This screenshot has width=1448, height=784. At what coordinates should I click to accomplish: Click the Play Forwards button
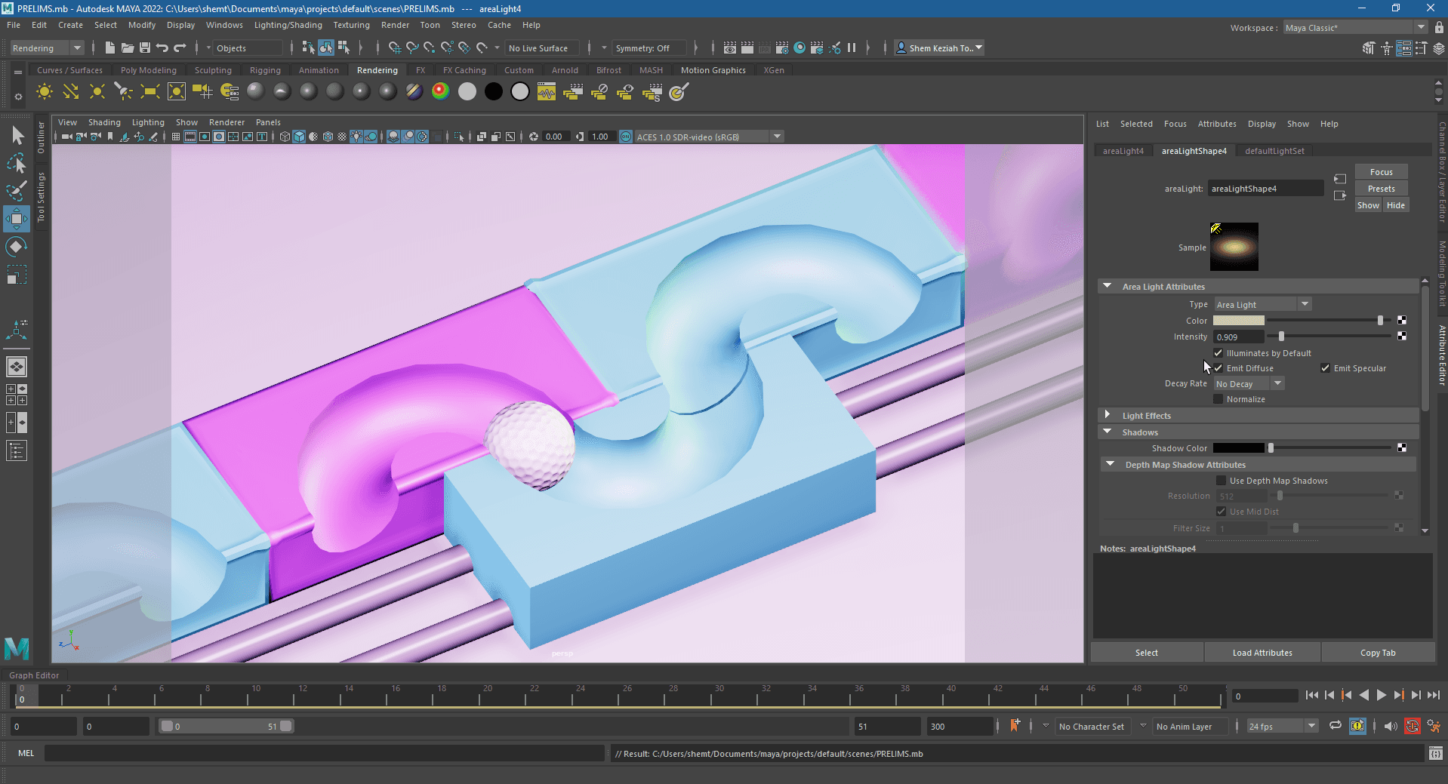(1381, 695)
